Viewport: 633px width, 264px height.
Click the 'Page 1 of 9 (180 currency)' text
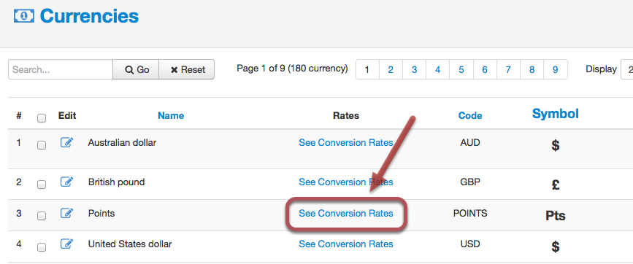point(292,69)
